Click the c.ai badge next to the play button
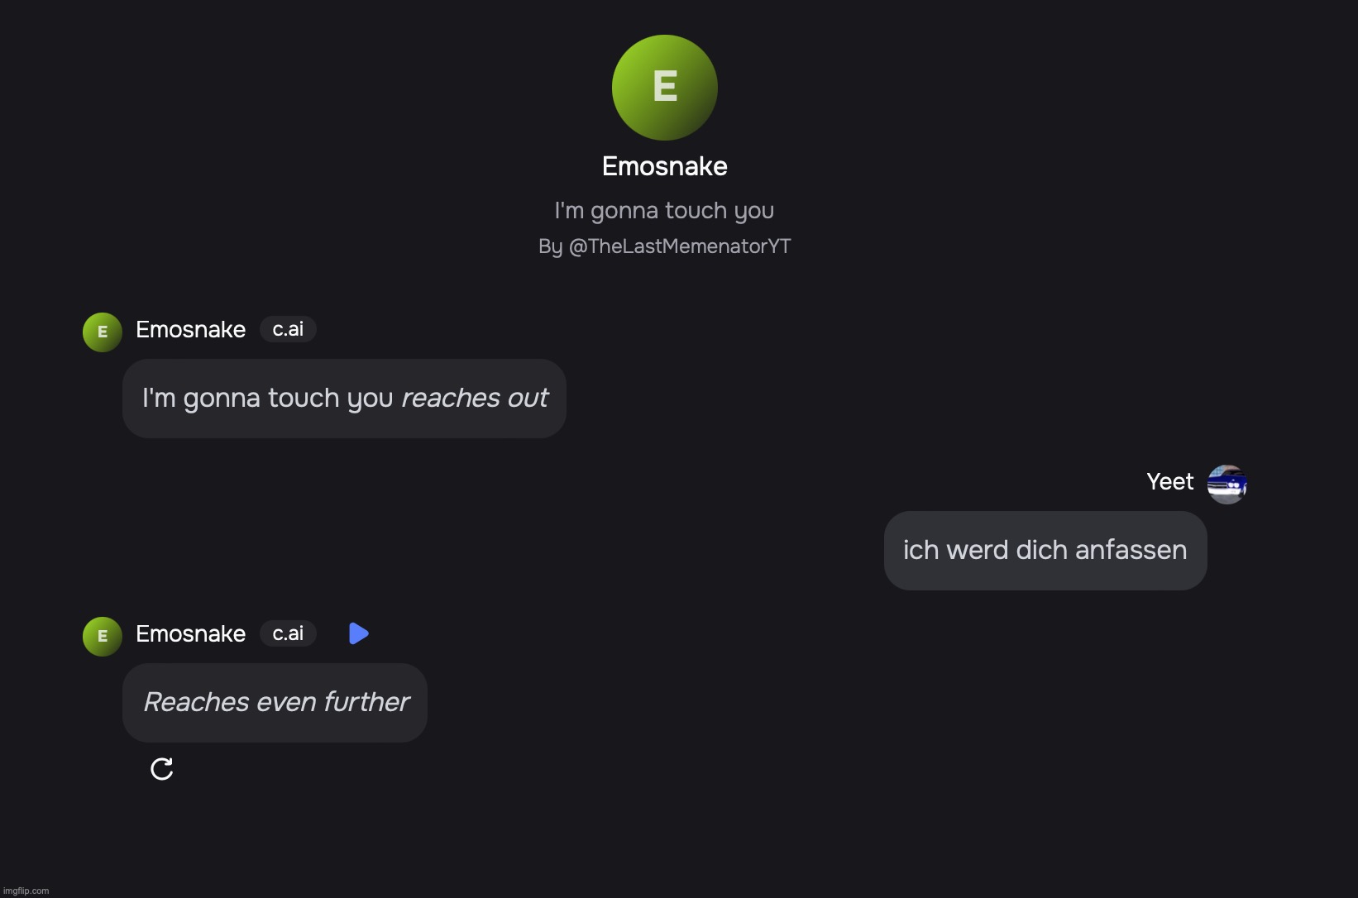 pyautogui.click(x=288, y=633)
